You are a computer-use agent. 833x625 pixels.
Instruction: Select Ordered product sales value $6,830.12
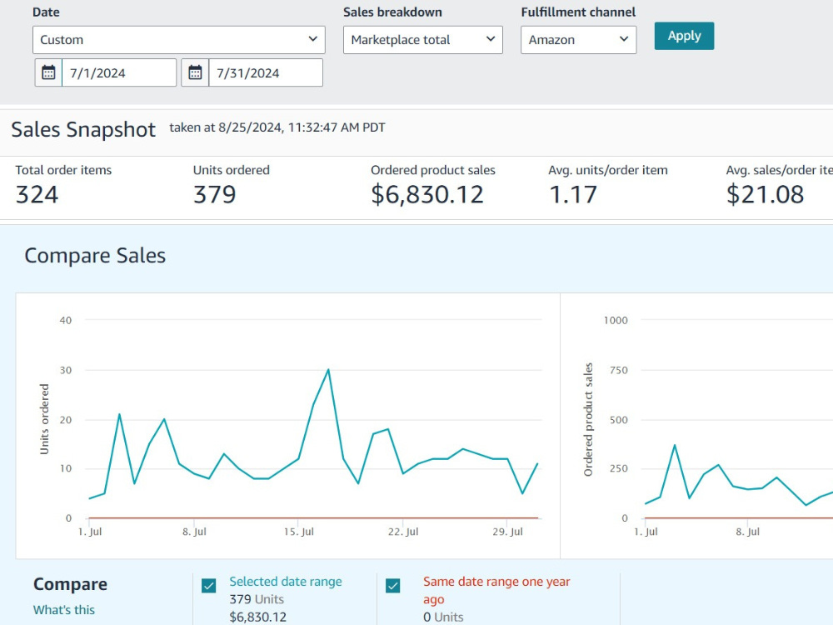[427, 194]
